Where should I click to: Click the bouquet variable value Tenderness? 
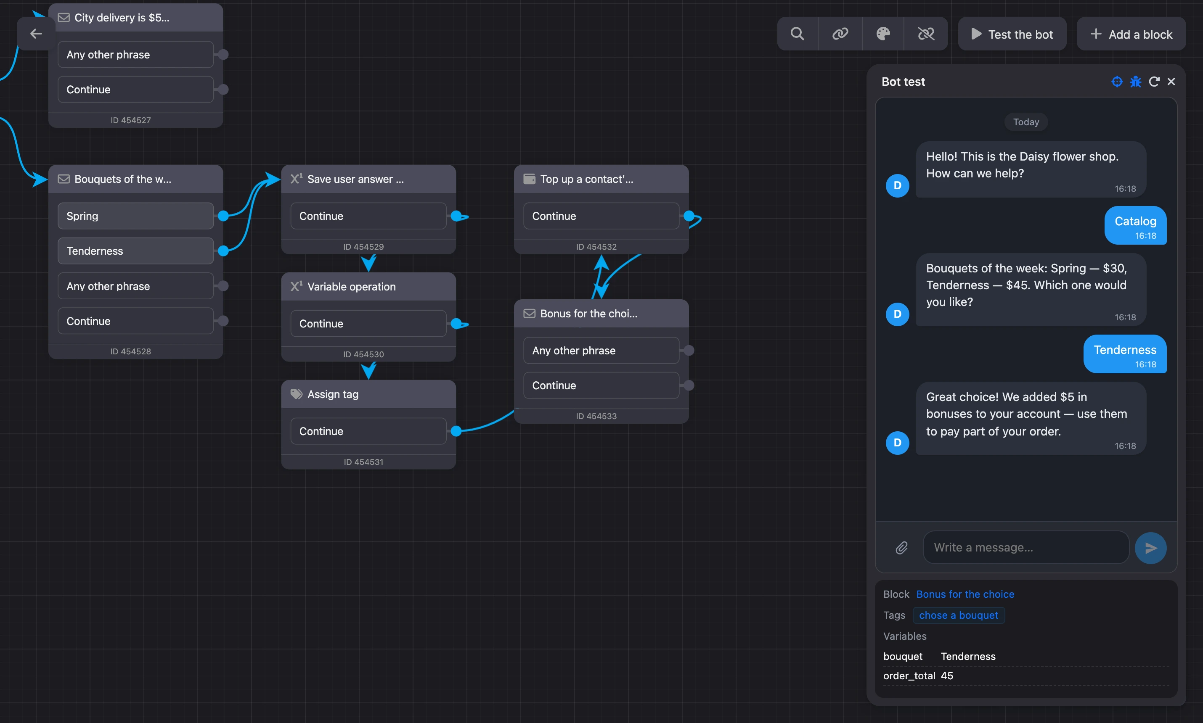coord(968,656)
